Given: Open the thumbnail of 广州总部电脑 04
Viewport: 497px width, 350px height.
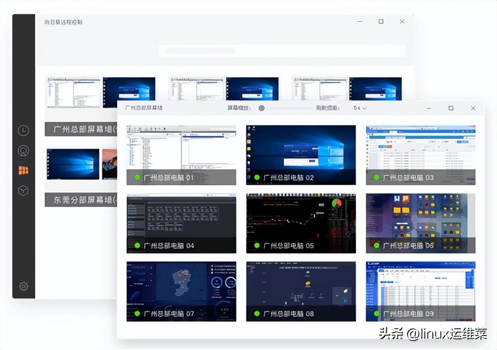Looking at the screenshot, I should point(181,223).
